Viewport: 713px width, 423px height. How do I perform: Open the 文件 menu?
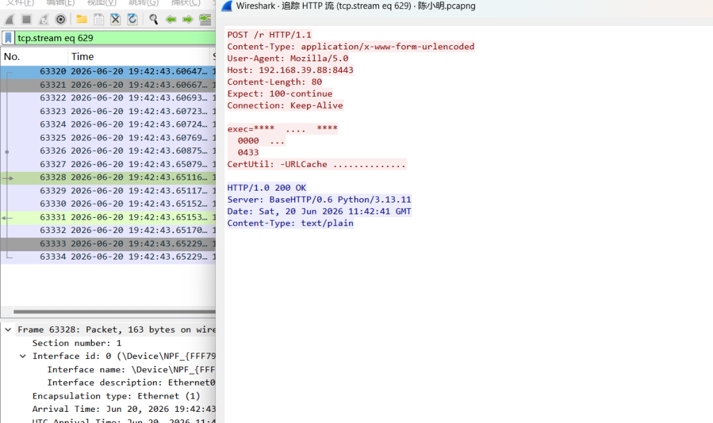[x=20, y=3]
